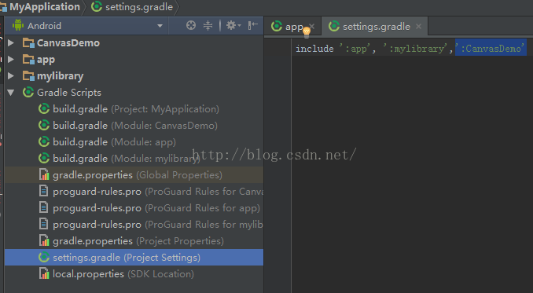Open the Android view selector dropdown

[160, 26]
